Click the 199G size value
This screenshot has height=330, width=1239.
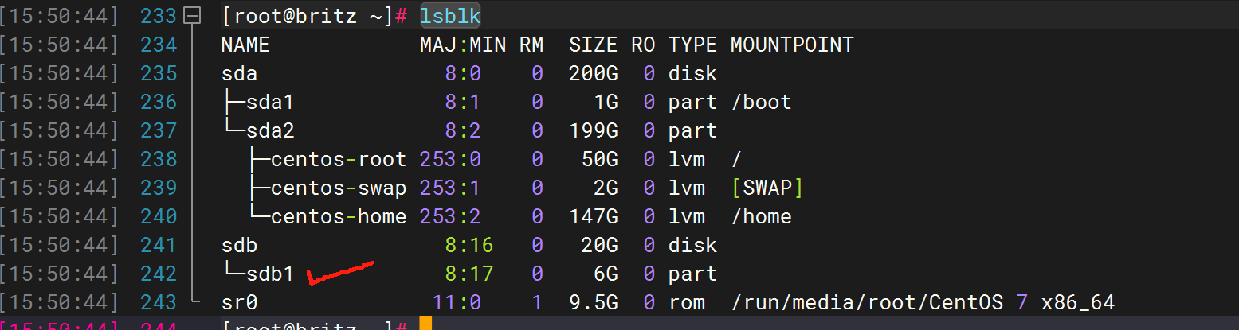coord(594,130)
